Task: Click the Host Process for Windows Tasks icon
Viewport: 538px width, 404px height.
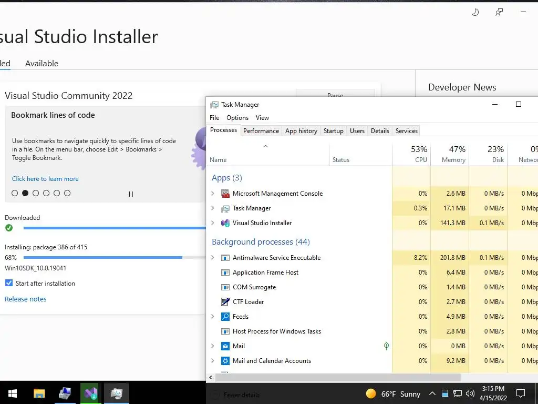Action: [225, 331]
